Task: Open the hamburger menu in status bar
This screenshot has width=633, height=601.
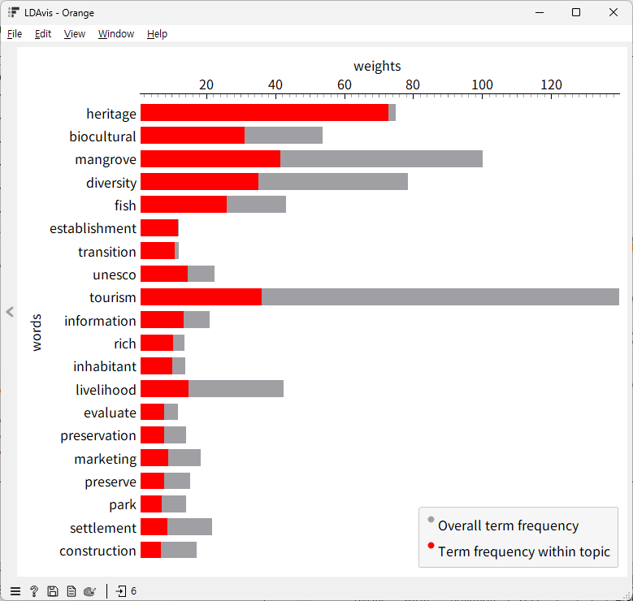Action: [x=15, y=591]
